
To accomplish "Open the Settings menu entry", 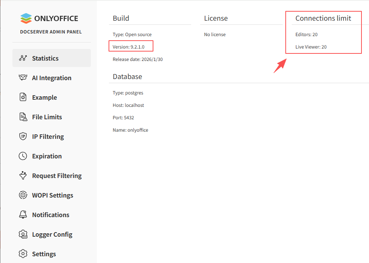I will point(44,254).
